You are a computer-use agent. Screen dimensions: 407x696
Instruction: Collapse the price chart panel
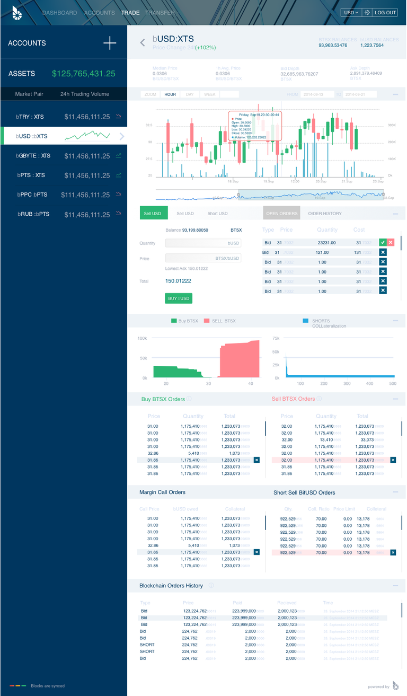(x=396, y=94)
